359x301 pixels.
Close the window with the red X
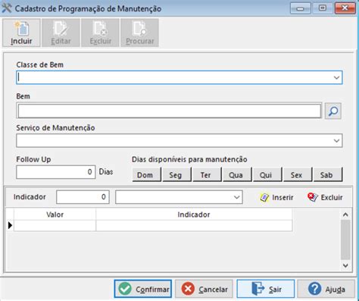[x=345, y=8]
